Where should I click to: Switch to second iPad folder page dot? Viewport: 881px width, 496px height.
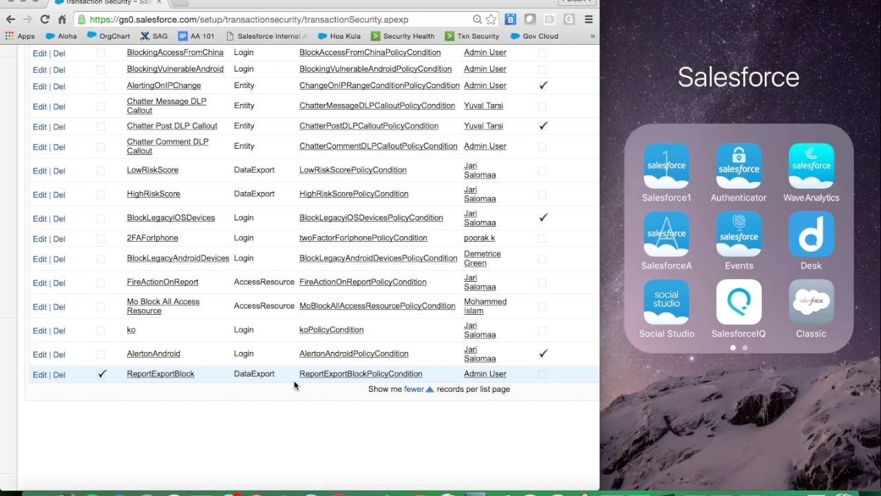(745, 348)
